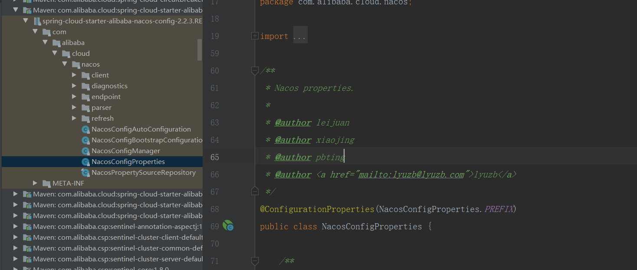Click the @ConfigurationProperties annotation
Viewport: 637px width, 270px height.
click(317, 209)
